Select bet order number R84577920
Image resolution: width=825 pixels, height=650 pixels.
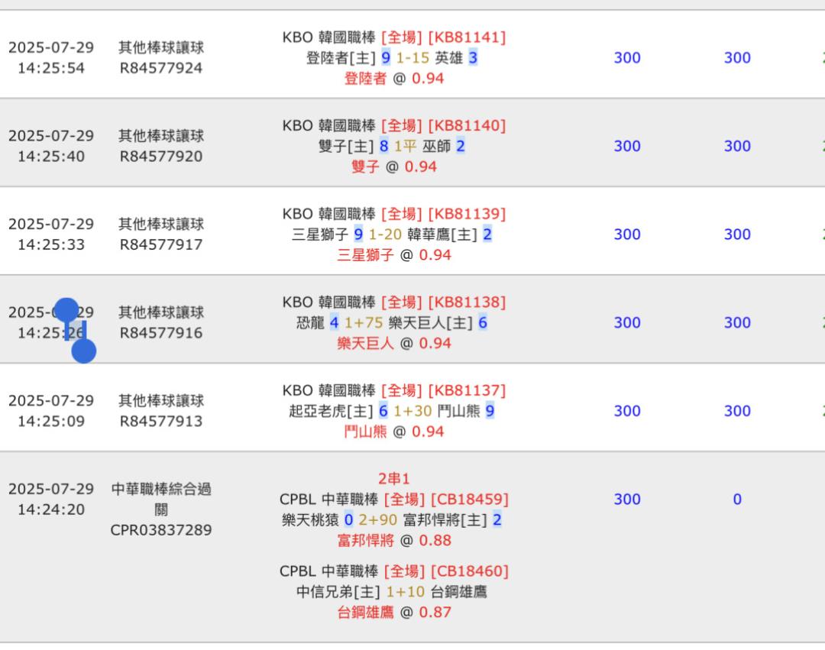(x=161, y=156)
